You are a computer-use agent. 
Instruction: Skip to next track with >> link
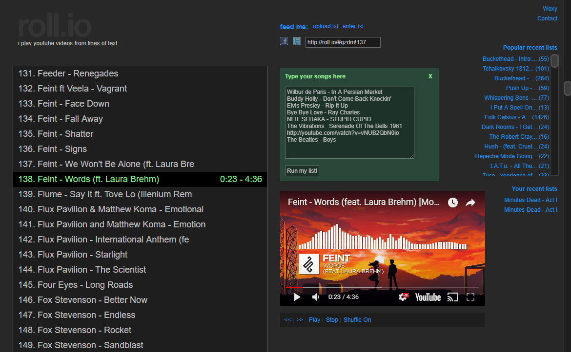coord(300,320)
